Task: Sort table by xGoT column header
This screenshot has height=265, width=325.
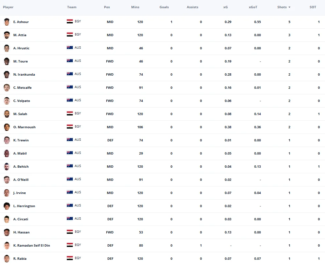Action: (x=253, y=7)
